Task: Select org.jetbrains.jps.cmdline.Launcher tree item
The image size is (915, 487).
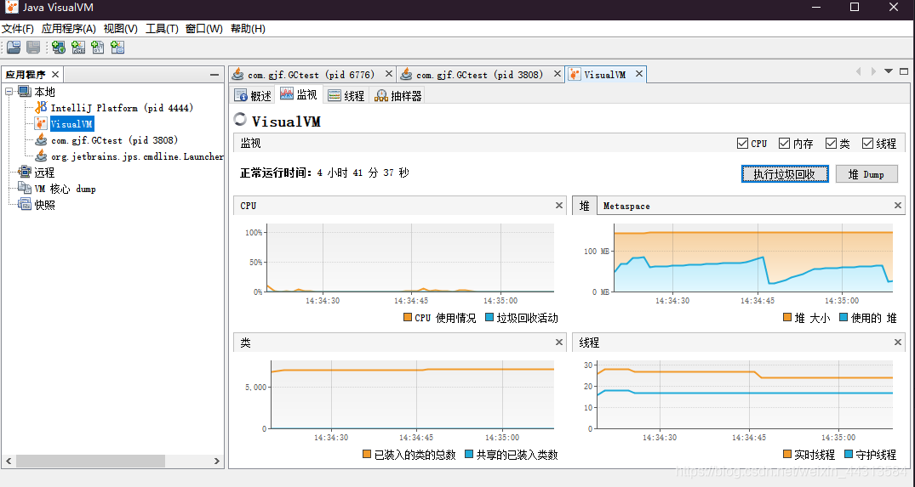Action: tap(137, 156)
